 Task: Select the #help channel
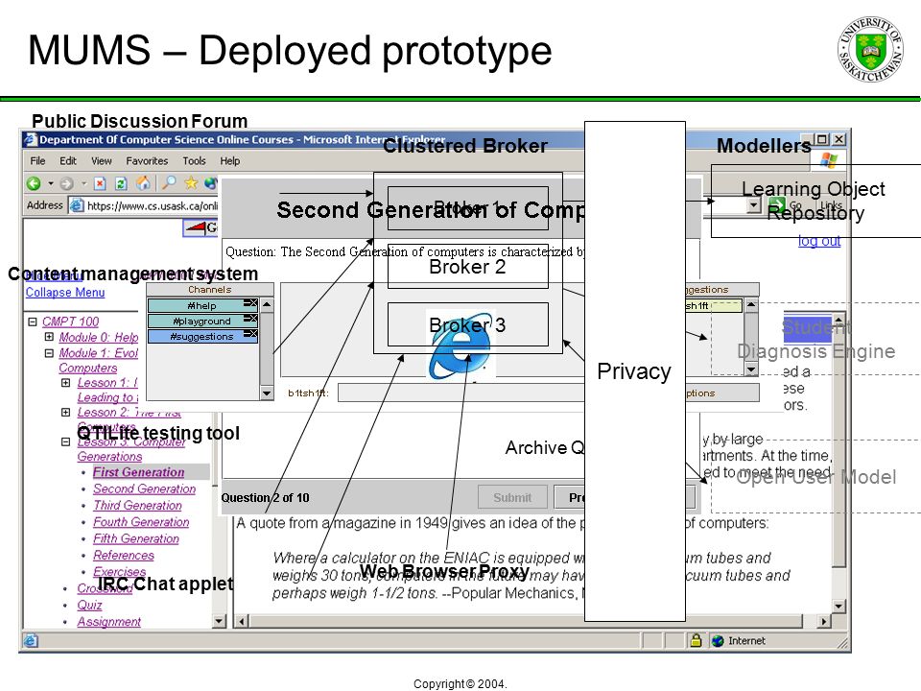coord(202,305)
